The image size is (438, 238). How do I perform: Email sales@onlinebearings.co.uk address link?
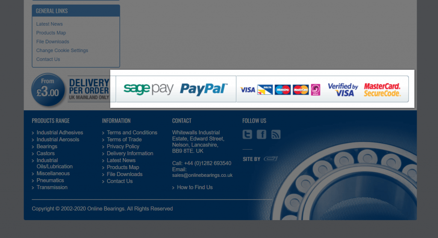coord(202,175)
